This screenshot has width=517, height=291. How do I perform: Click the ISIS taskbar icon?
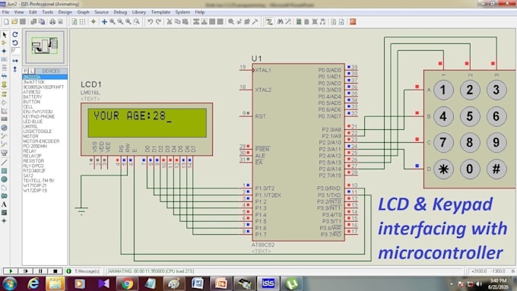coord(268,283)
